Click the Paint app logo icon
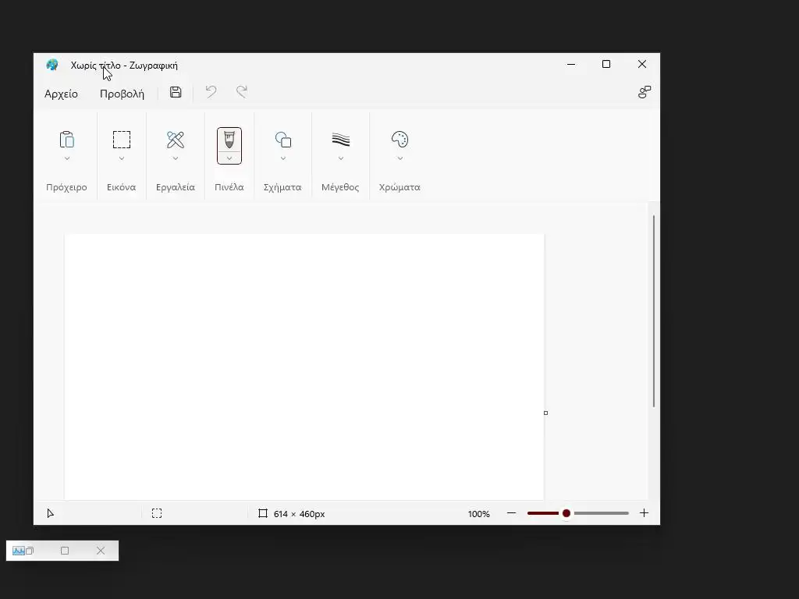The height and width of the screenshot is (599, 799). tap(52, 65)
